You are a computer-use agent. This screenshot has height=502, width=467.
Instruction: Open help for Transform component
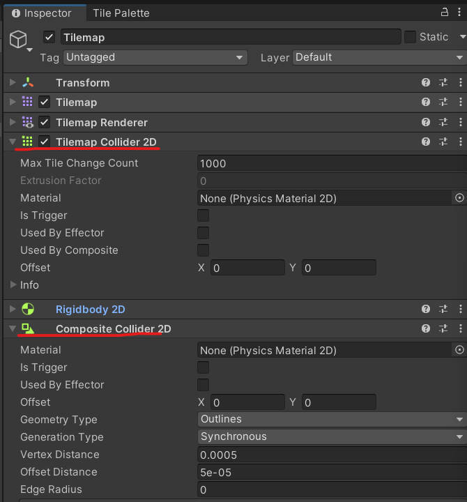(x=426, y=82)
